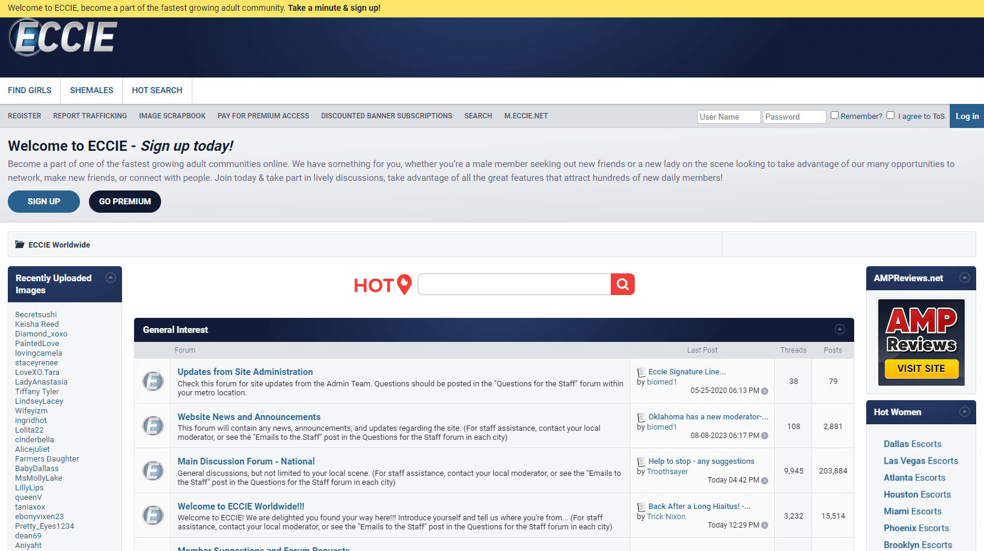The width and height of the screenshot is (984, 551).
Task: Click the Password input field
Action: 795,117
